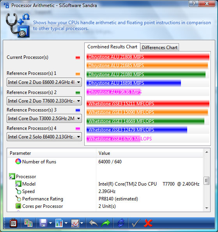Click the Whetstone iSSE3 15090 MFLOPS orange bar
218x232 pixels.
click(147, 112)
